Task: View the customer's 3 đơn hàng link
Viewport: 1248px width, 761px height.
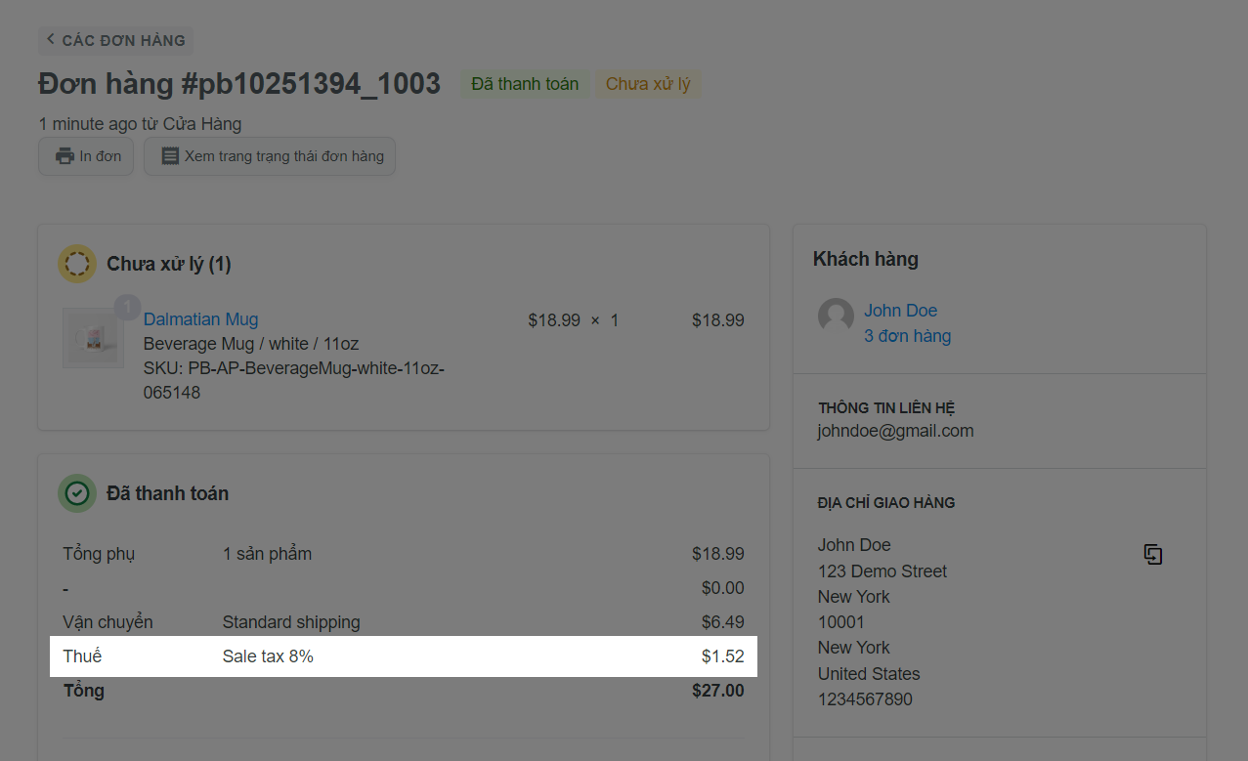Action: coord(907,336)
